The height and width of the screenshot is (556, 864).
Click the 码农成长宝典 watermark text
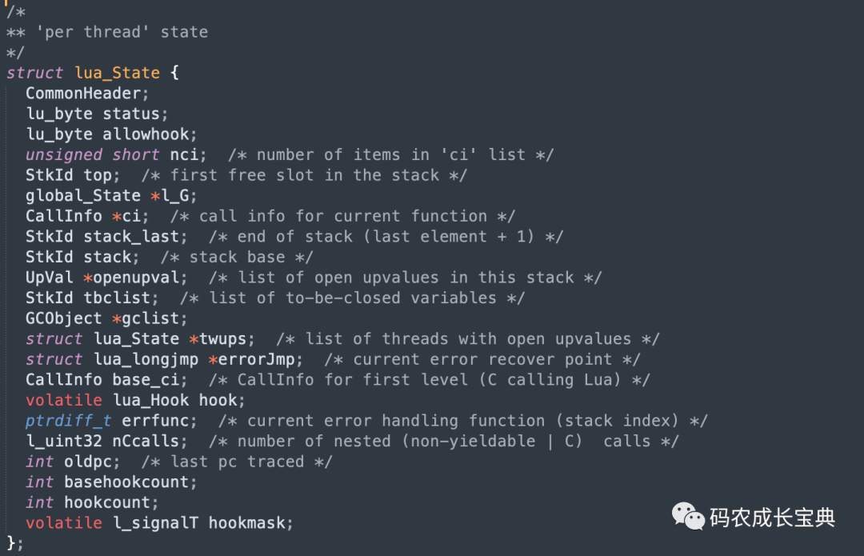click(772, 518)
